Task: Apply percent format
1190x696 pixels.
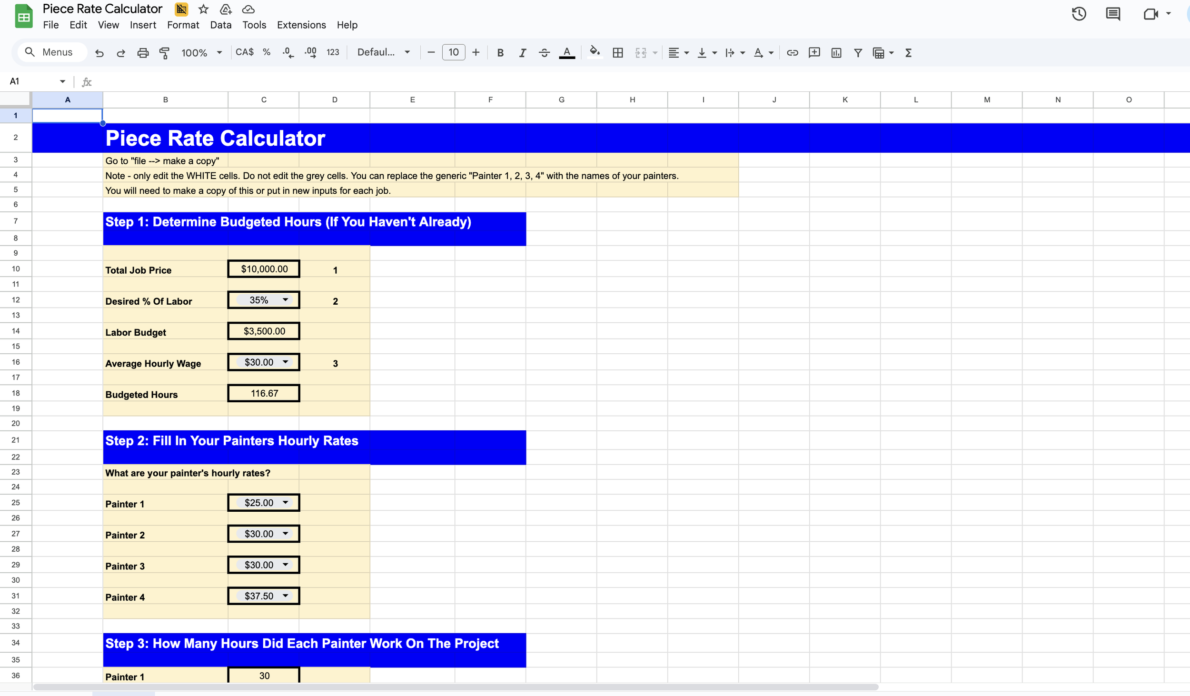Action: 267,52
